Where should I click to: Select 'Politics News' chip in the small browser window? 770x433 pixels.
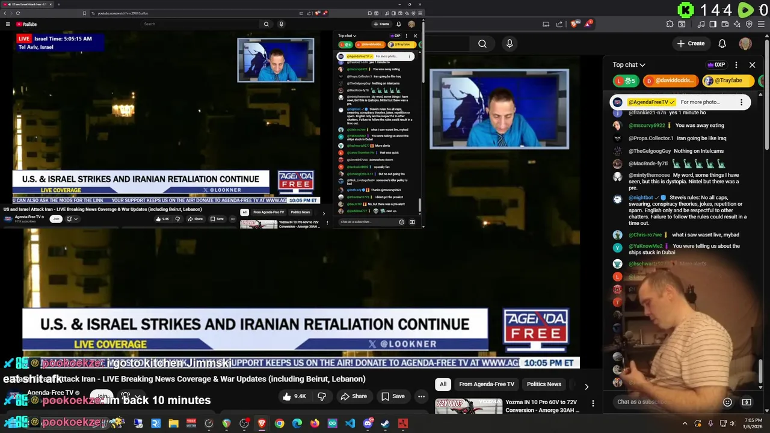(x=300, y=212)
